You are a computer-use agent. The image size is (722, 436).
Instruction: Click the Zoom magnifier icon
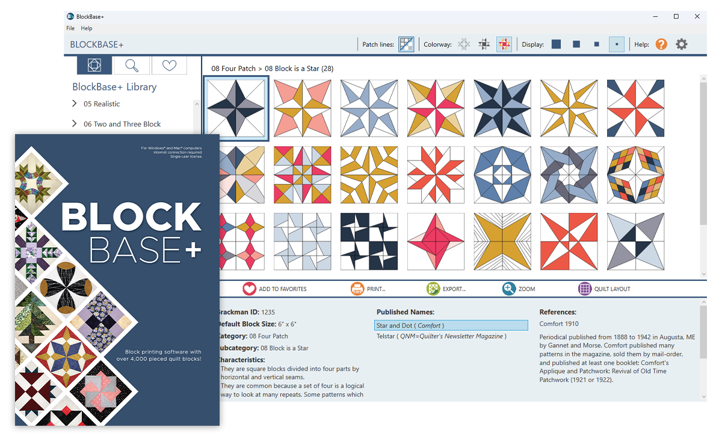509,289
